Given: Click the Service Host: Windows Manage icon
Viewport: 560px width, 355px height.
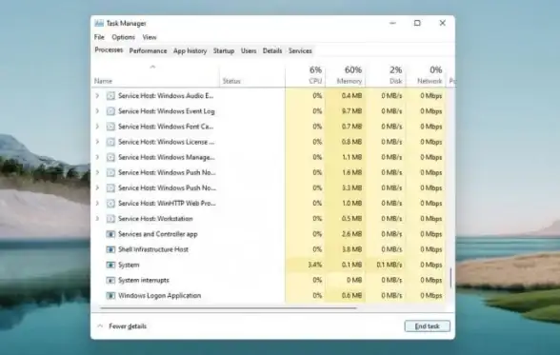Looking at the screenshot, I should (x=110, y=157).
